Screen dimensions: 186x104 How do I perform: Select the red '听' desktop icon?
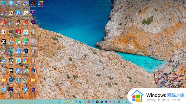(x=3, y=22)
